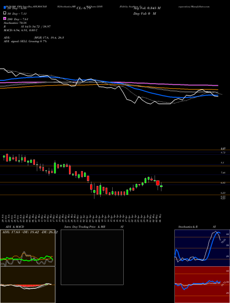Click the 'Stochastics & R SI' panel title

[x=197, y=227]
